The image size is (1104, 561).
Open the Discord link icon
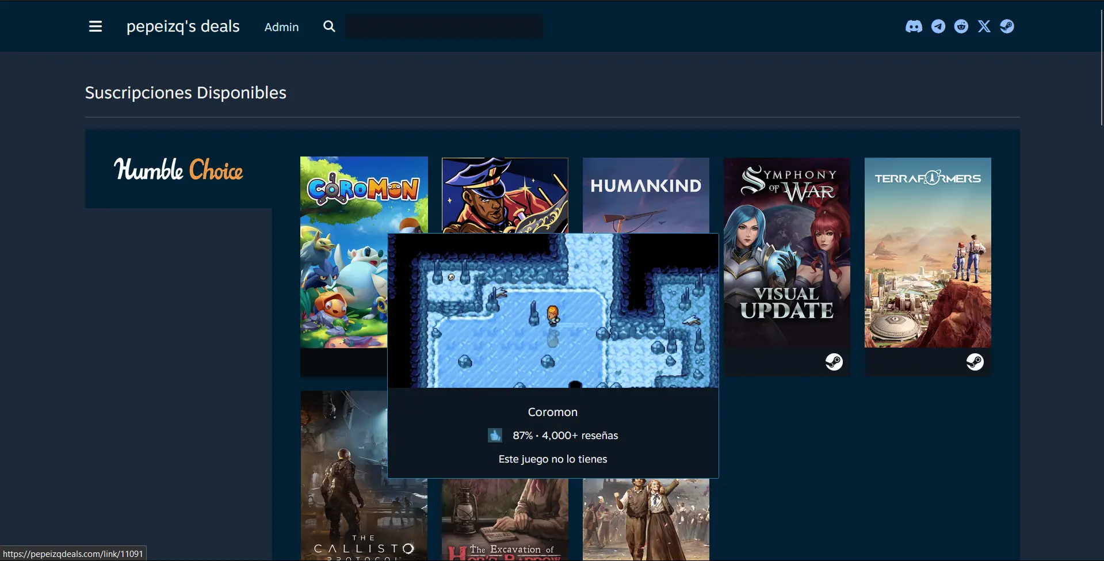point(914,26)
